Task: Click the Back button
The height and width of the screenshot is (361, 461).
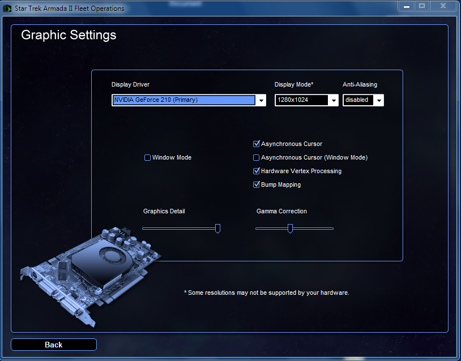Action: (x=53, y=345)
